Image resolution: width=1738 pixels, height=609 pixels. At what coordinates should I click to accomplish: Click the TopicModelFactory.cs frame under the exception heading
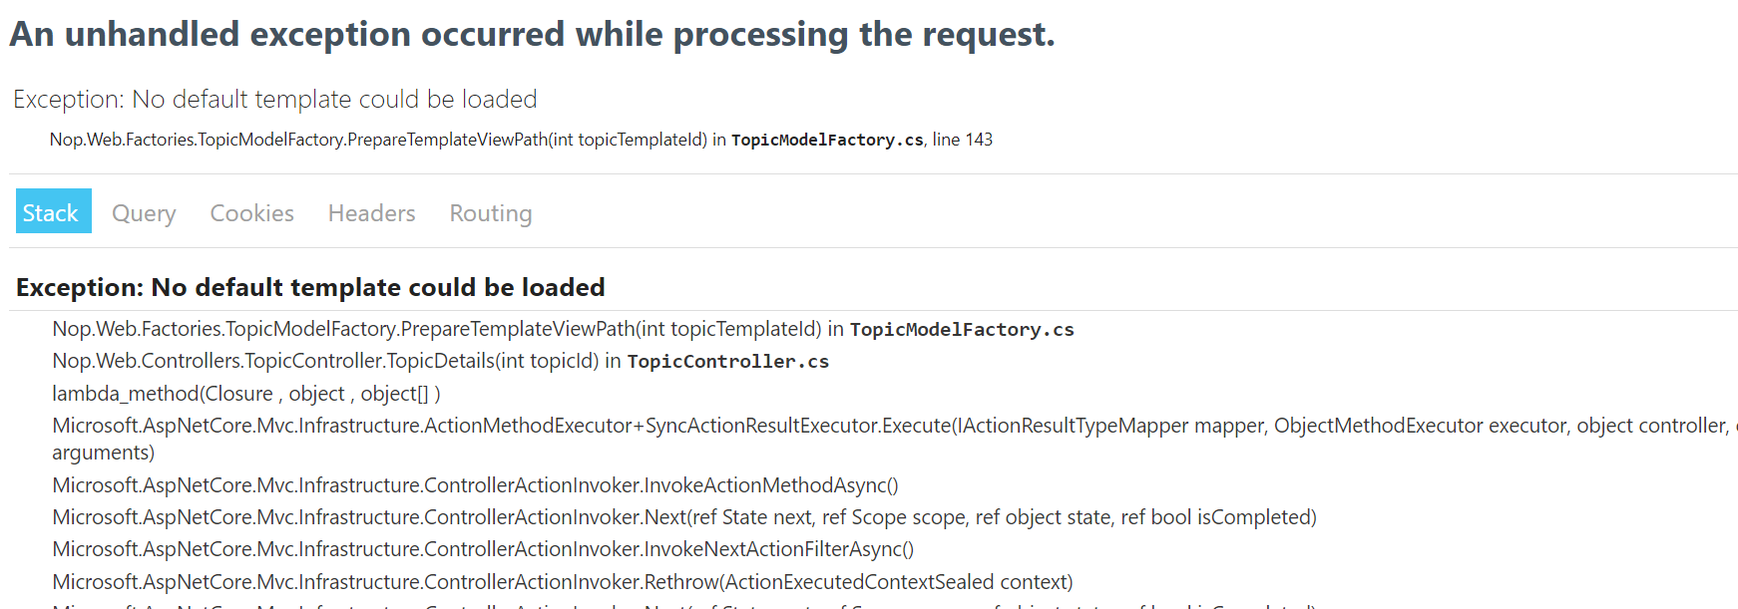point(961,329)
